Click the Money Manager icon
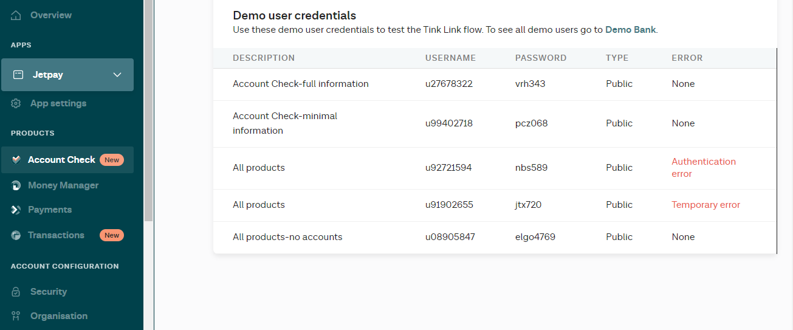 (16, 185)
